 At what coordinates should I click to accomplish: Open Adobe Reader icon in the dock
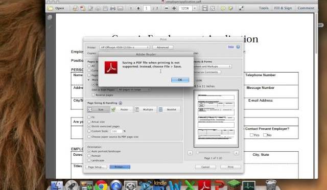point(204,185)
